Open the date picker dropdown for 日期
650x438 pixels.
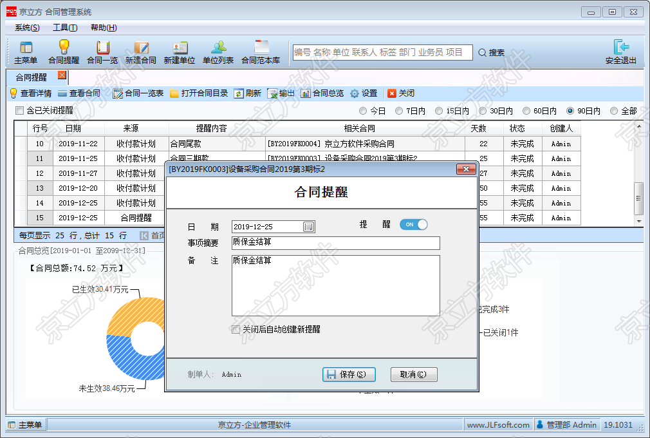tap(308, 227)
